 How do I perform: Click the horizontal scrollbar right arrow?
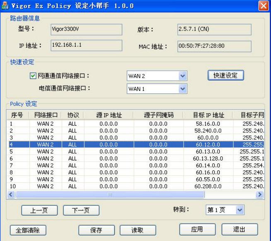pyautogui.click(x=259, y=195)
